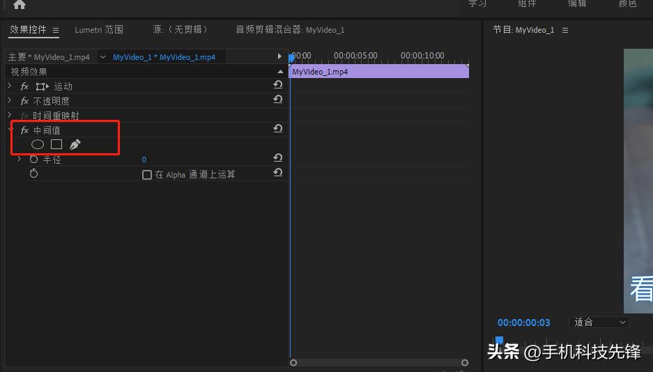Select the MyVideo_1 * MyVideo_1.mp4 clip link
Viewport: 653px width, 372px height.
tap(164, 57)
